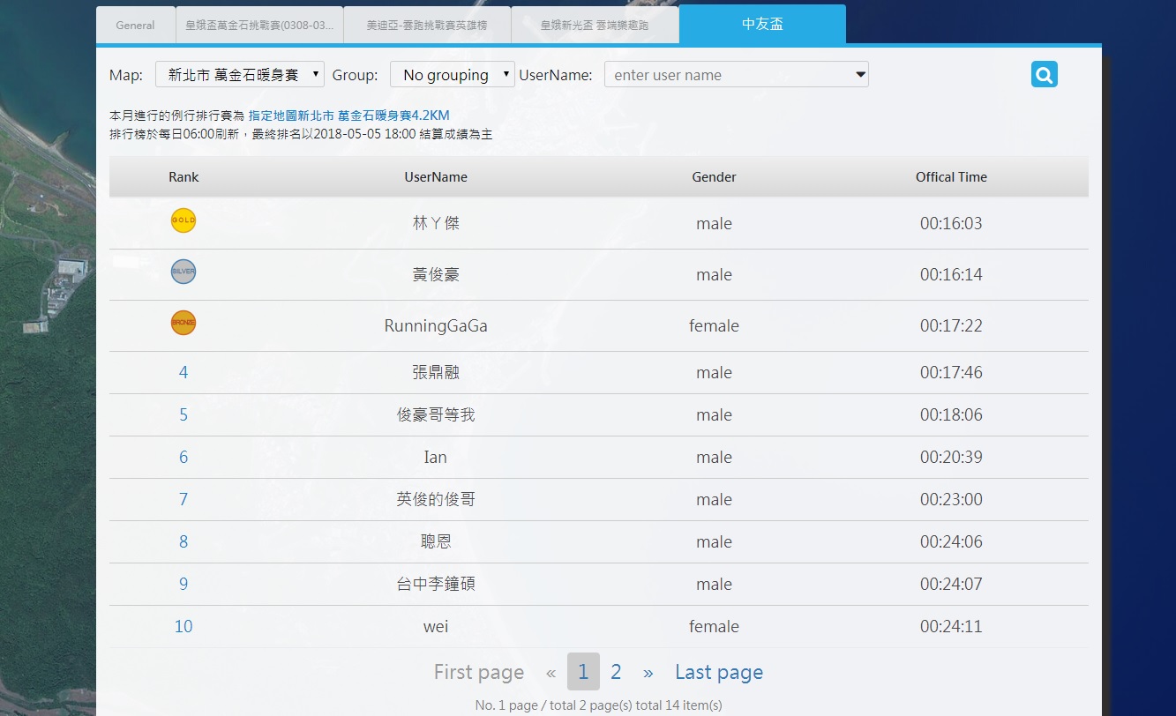
Task: Select user name 台中李鐘碩
Action: [436, 584]
